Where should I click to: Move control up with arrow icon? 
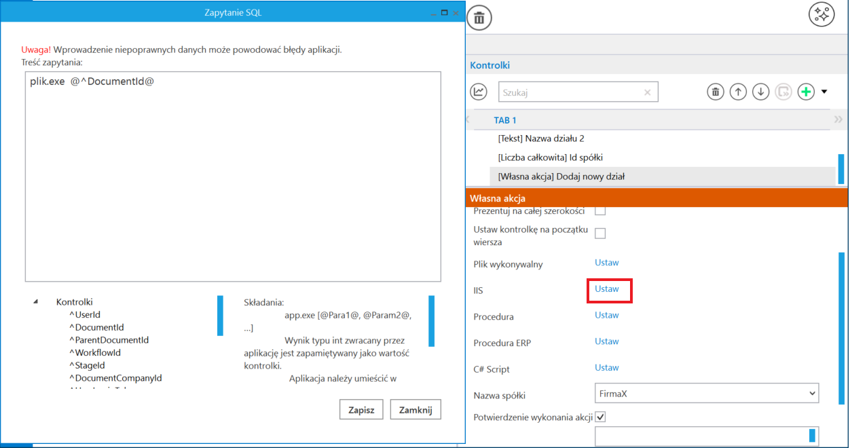pyautogui.click(x=738, y=92)
